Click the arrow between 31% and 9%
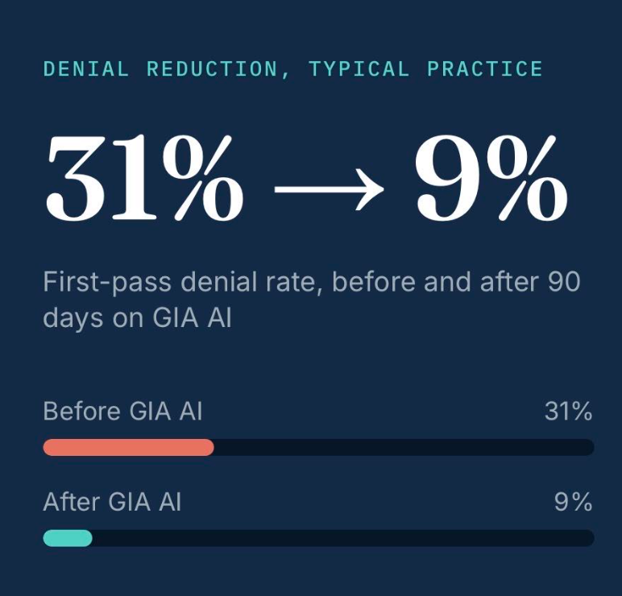 329,189
